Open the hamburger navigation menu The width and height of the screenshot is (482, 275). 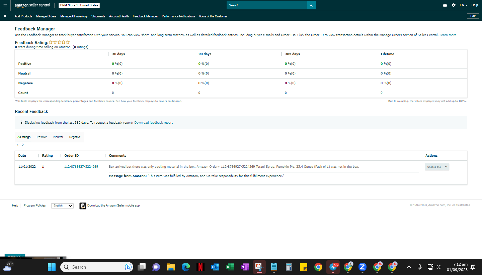[5, 5]
